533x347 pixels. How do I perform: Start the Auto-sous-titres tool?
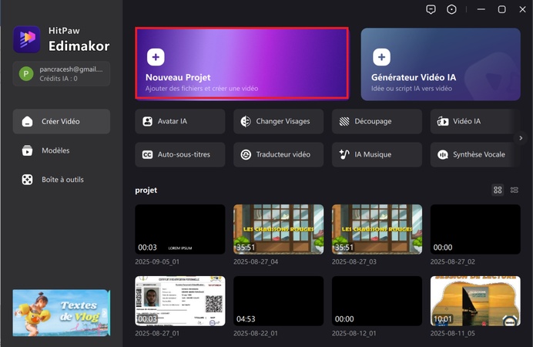pos(179,154)
